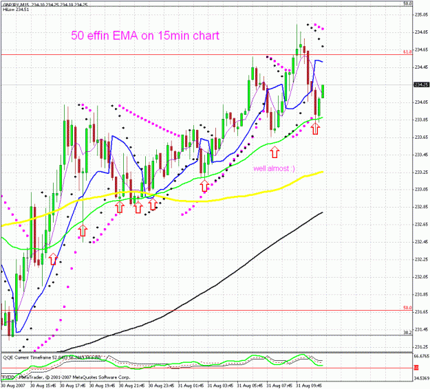Viewport: 430px width, 389px height.
Task: Click the 38.2 Fibonacci level label
Action: (x=407, y=332)
